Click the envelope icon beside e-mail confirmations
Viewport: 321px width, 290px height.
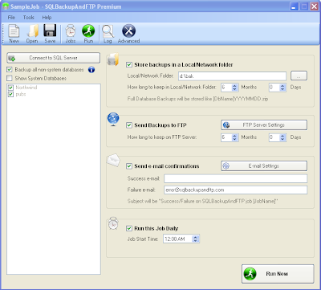pos(113,160)
